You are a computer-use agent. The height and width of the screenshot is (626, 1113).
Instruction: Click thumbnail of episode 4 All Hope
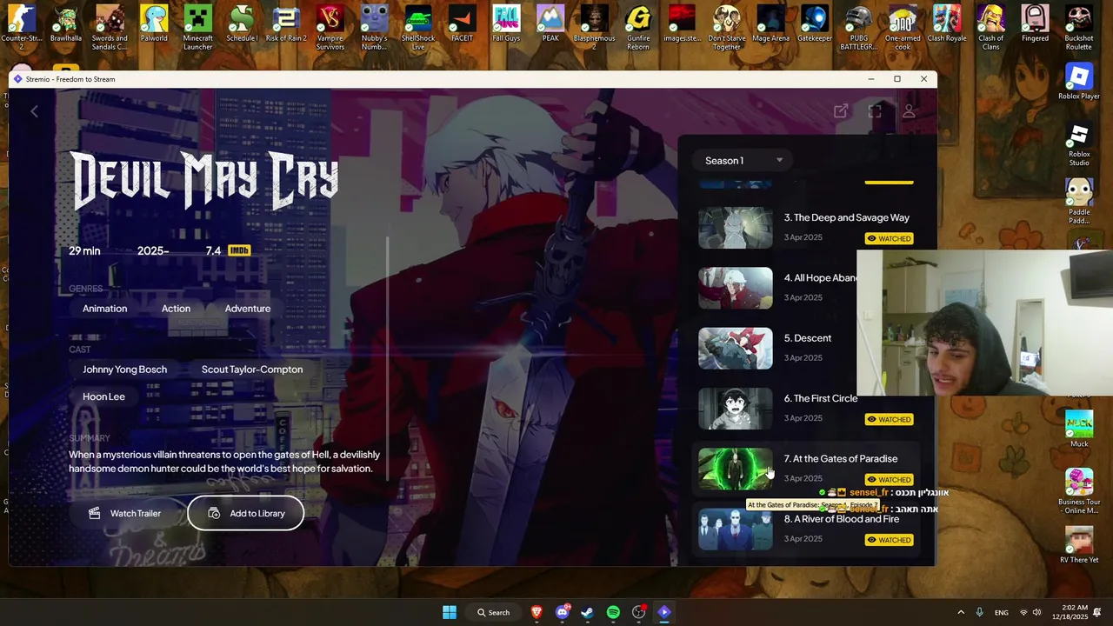tap(735, 288)
